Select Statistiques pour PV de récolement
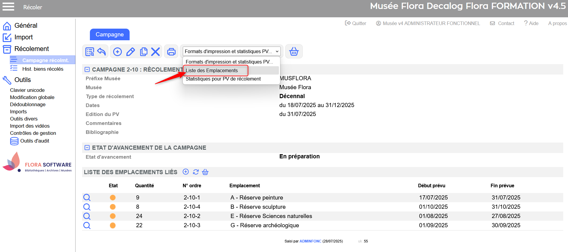The image size is (568, 252). (223, 79)
